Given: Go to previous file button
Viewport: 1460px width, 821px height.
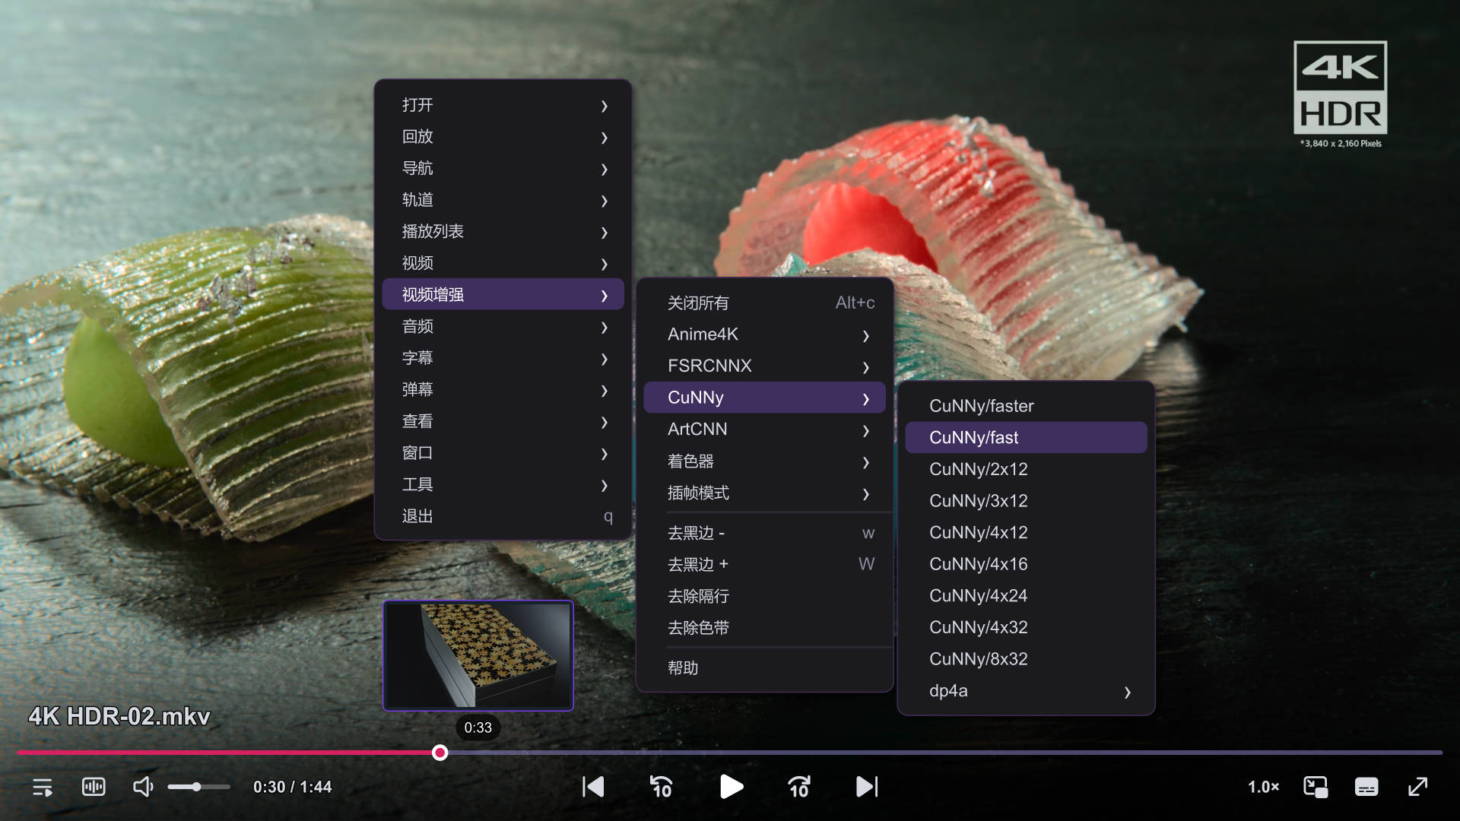Looking at the screenshot, I should tap(593, 787).
